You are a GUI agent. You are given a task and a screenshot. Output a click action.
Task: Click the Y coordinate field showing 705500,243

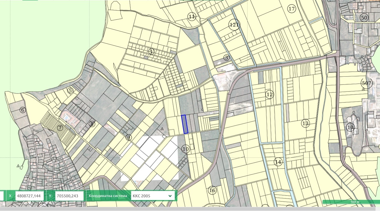click(70, 196)
